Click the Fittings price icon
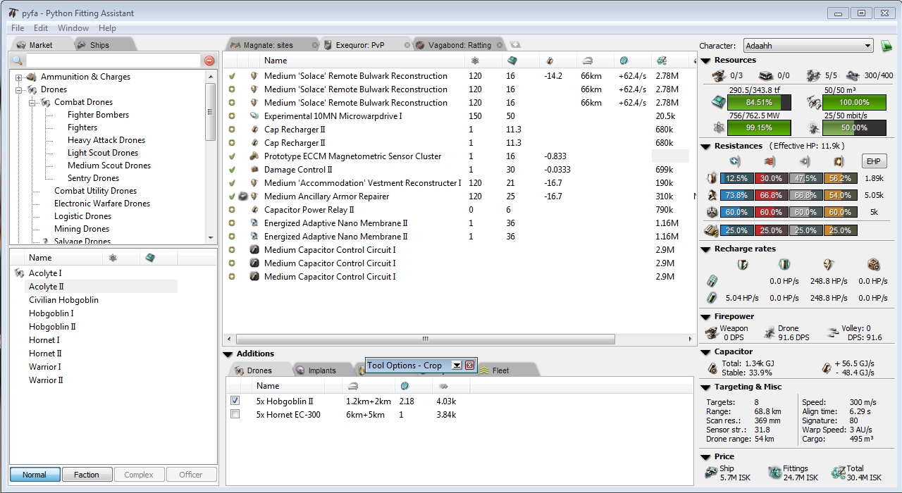902x493 pixels. click(774, 473)
